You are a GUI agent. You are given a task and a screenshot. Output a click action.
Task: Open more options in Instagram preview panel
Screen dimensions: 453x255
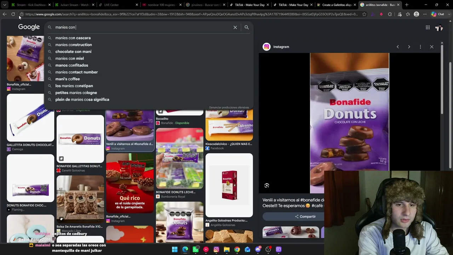coord(420,47)
